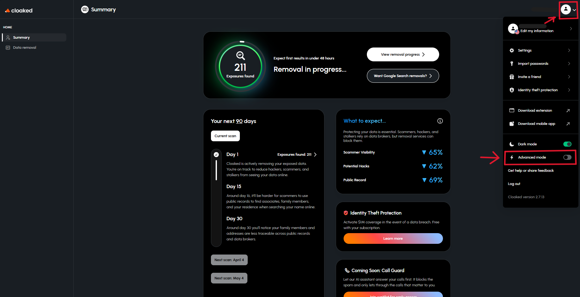Choose Import passwords menu entry
Screen dimensions: 580x297
(540, 64)
